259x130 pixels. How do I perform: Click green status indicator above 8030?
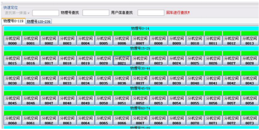(x=13, y=73)
